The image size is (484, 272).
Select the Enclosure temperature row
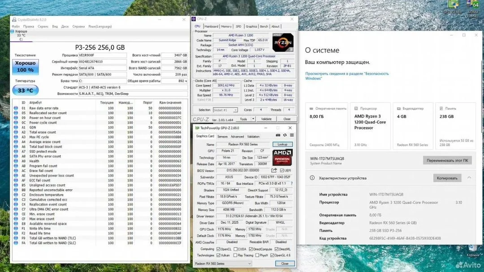pyautogui.click(x=99, y=195)
